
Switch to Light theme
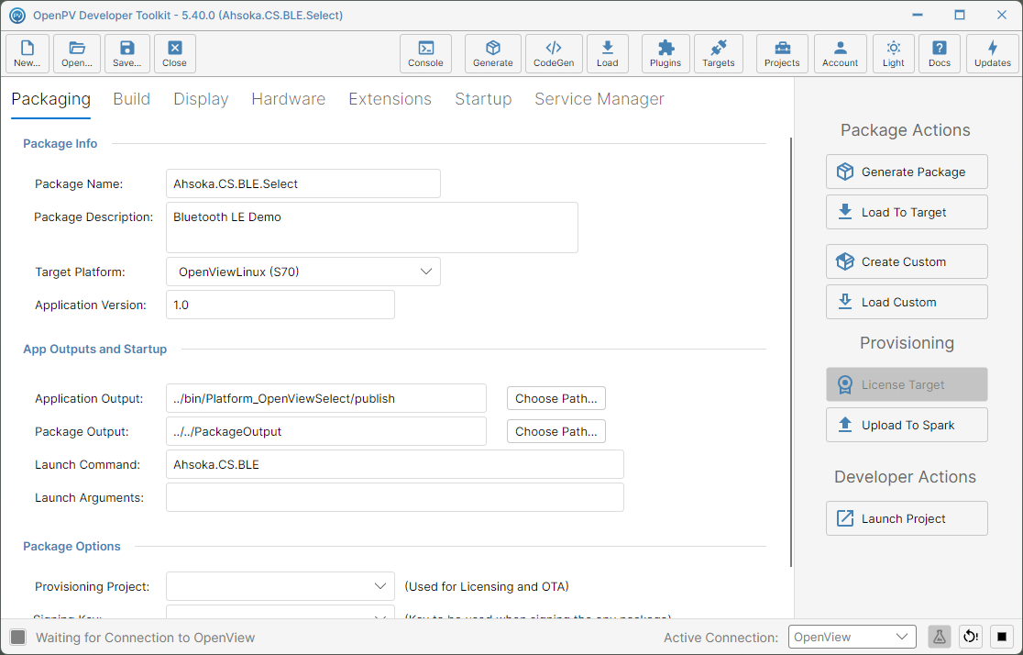click(x=894, y=53)
